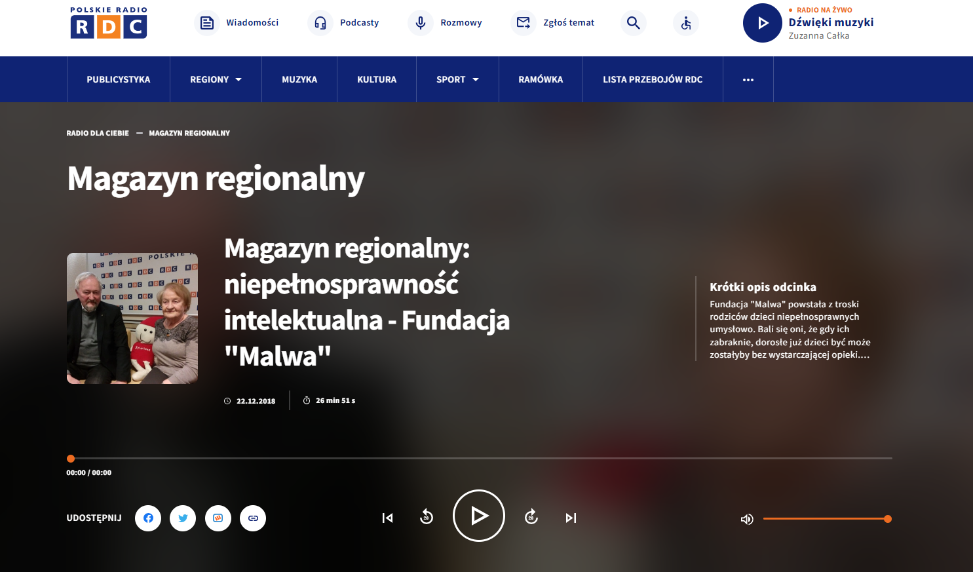
Task: Go to the Ramówka menu item
Action: pyautogui.click(x=541, y=79)
